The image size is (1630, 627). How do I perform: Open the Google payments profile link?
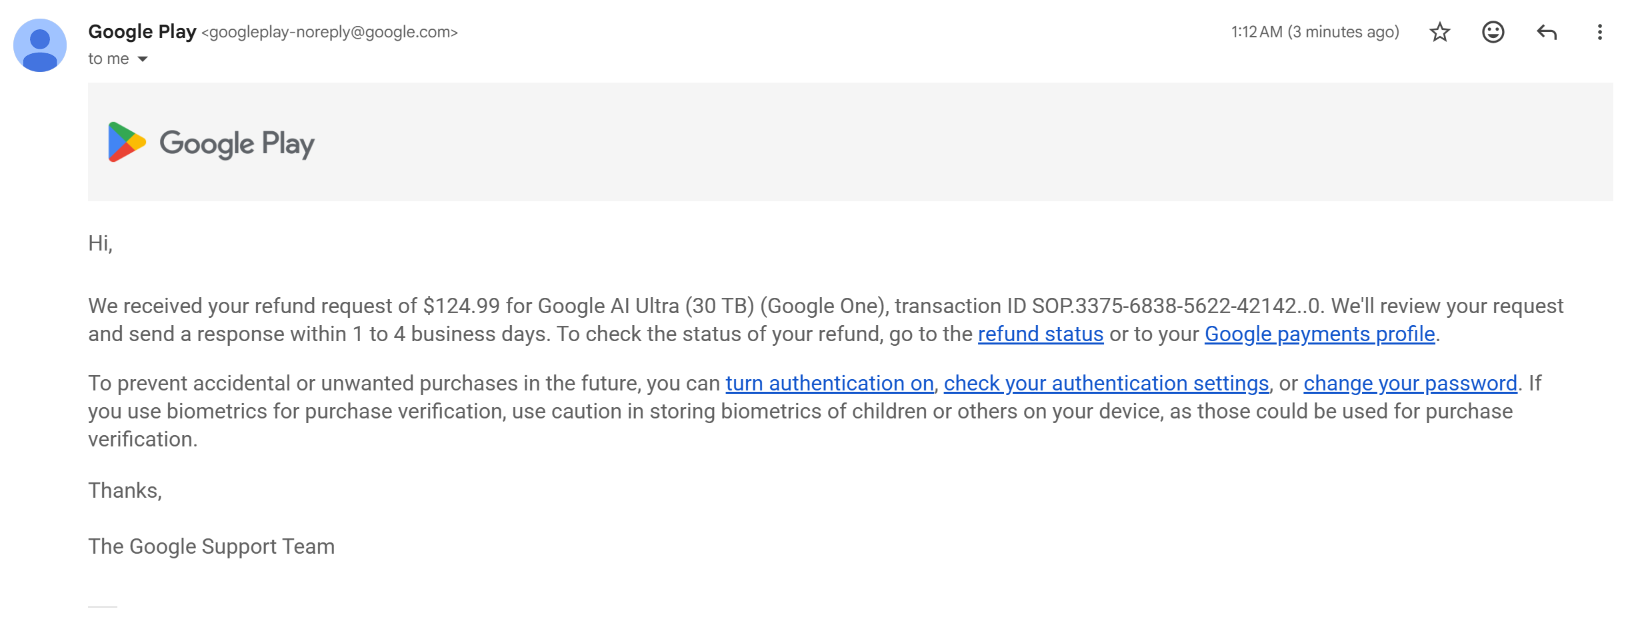[1320, 334]
